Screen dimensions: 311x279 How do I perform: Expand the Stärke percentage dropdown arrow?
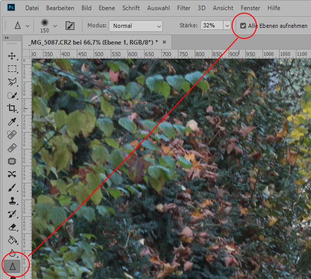pyautogui.click(x=227, y=25)
